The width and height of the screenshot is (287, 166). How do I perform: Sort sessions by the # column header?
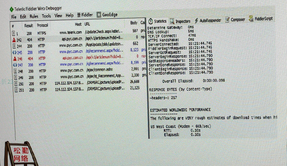13,26
